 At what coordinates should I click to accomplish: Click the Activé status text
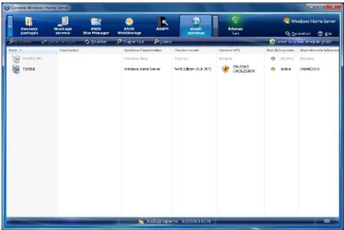286,69
